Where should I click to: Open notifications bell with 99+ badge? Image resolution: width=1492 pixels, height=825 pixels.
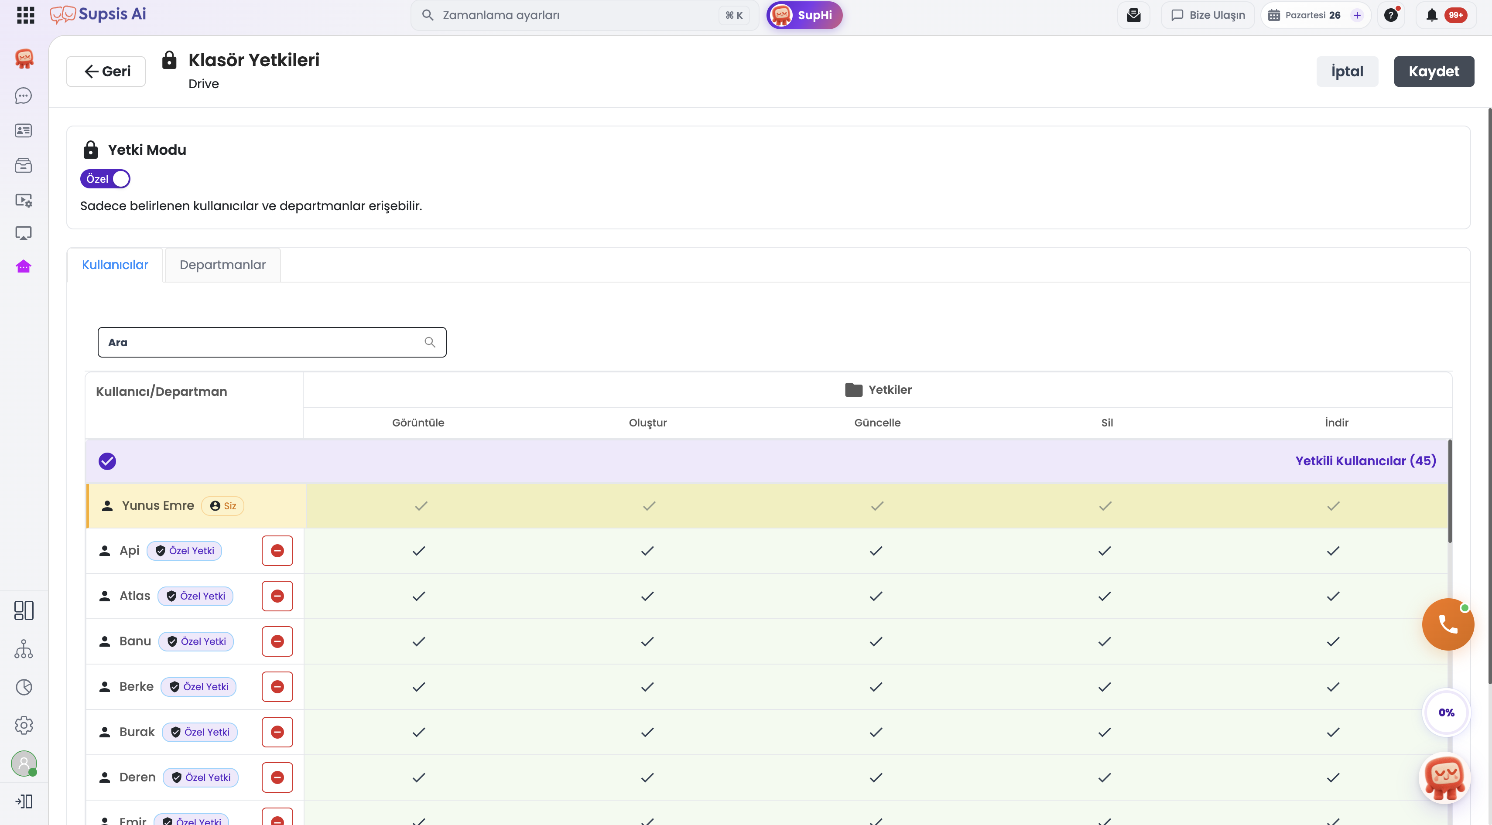1446,15
